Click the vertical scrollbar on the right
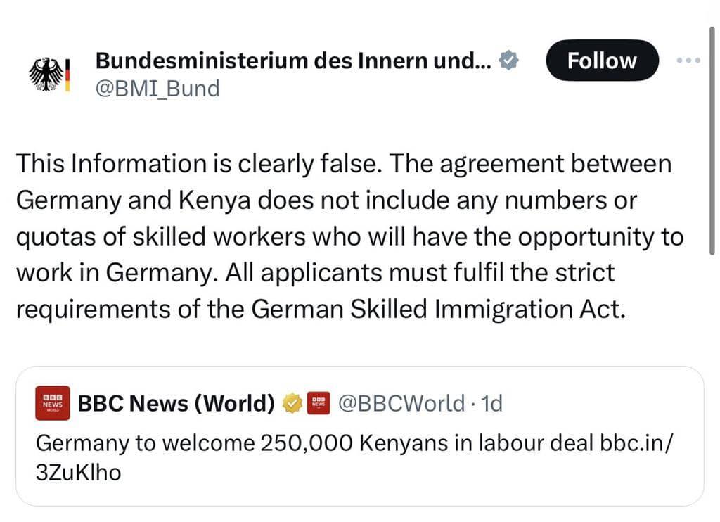This screenshot has width=720, height=522. (x=713, y=141)
